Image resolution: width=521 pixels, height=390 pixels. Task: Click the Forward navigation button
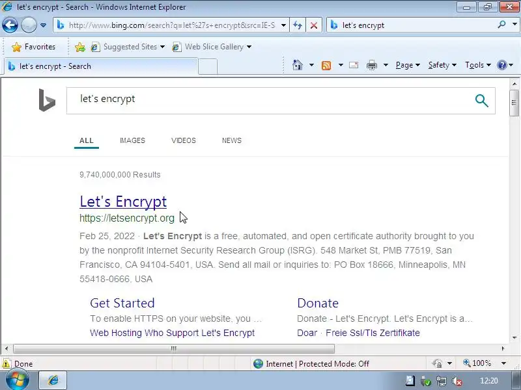coord(29,25)
